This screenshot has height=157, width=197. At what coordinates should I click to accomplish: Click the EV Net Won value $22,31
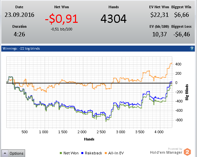[x=159, y=15]
